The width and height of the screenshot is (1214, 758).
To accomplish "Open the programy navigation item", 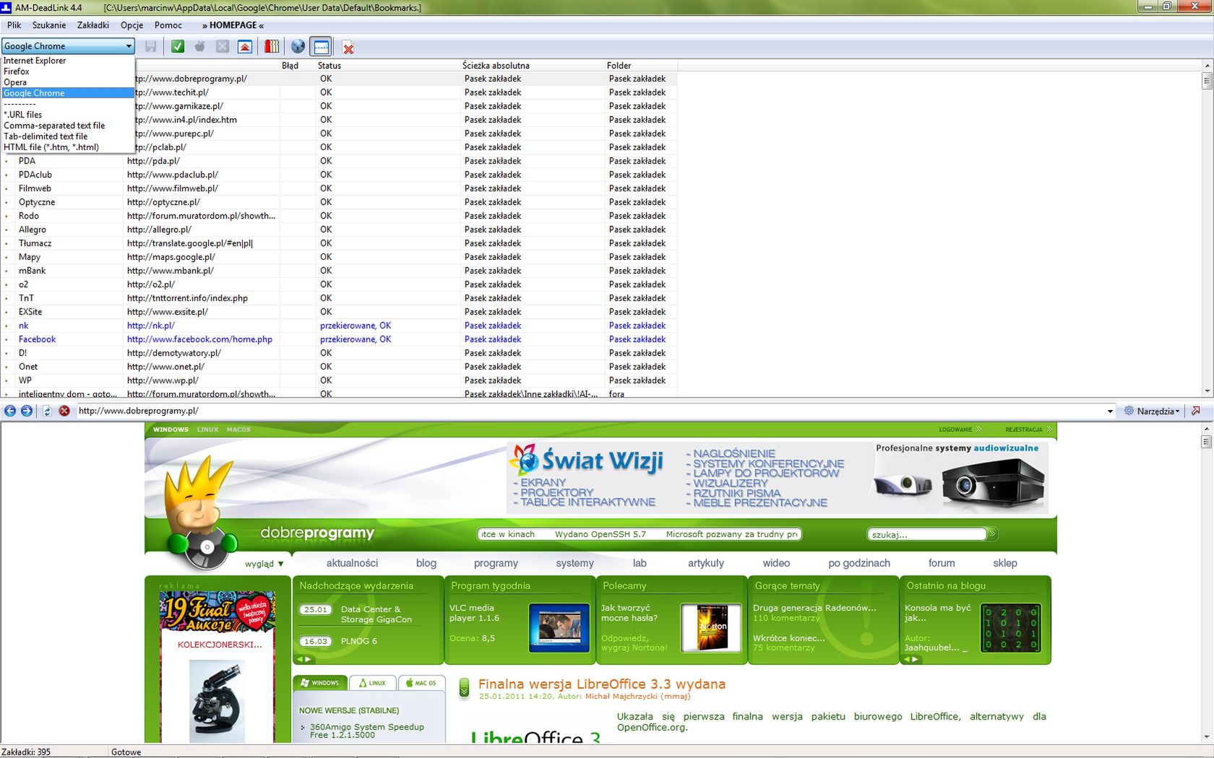I will pyautogui.click(x=496, y=563).
